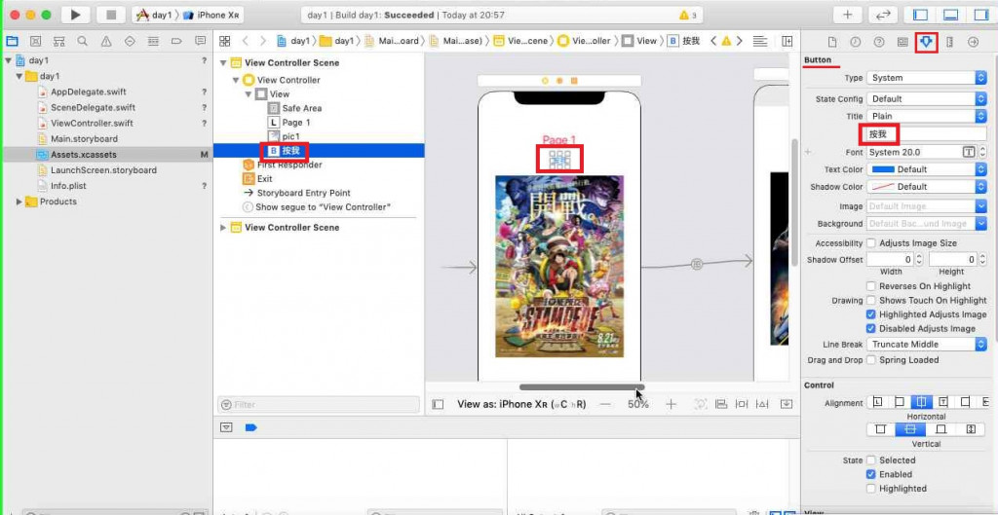This screenshot has height=515, width=998.
Task: Expand the Products folder
Action: point(19,202)
